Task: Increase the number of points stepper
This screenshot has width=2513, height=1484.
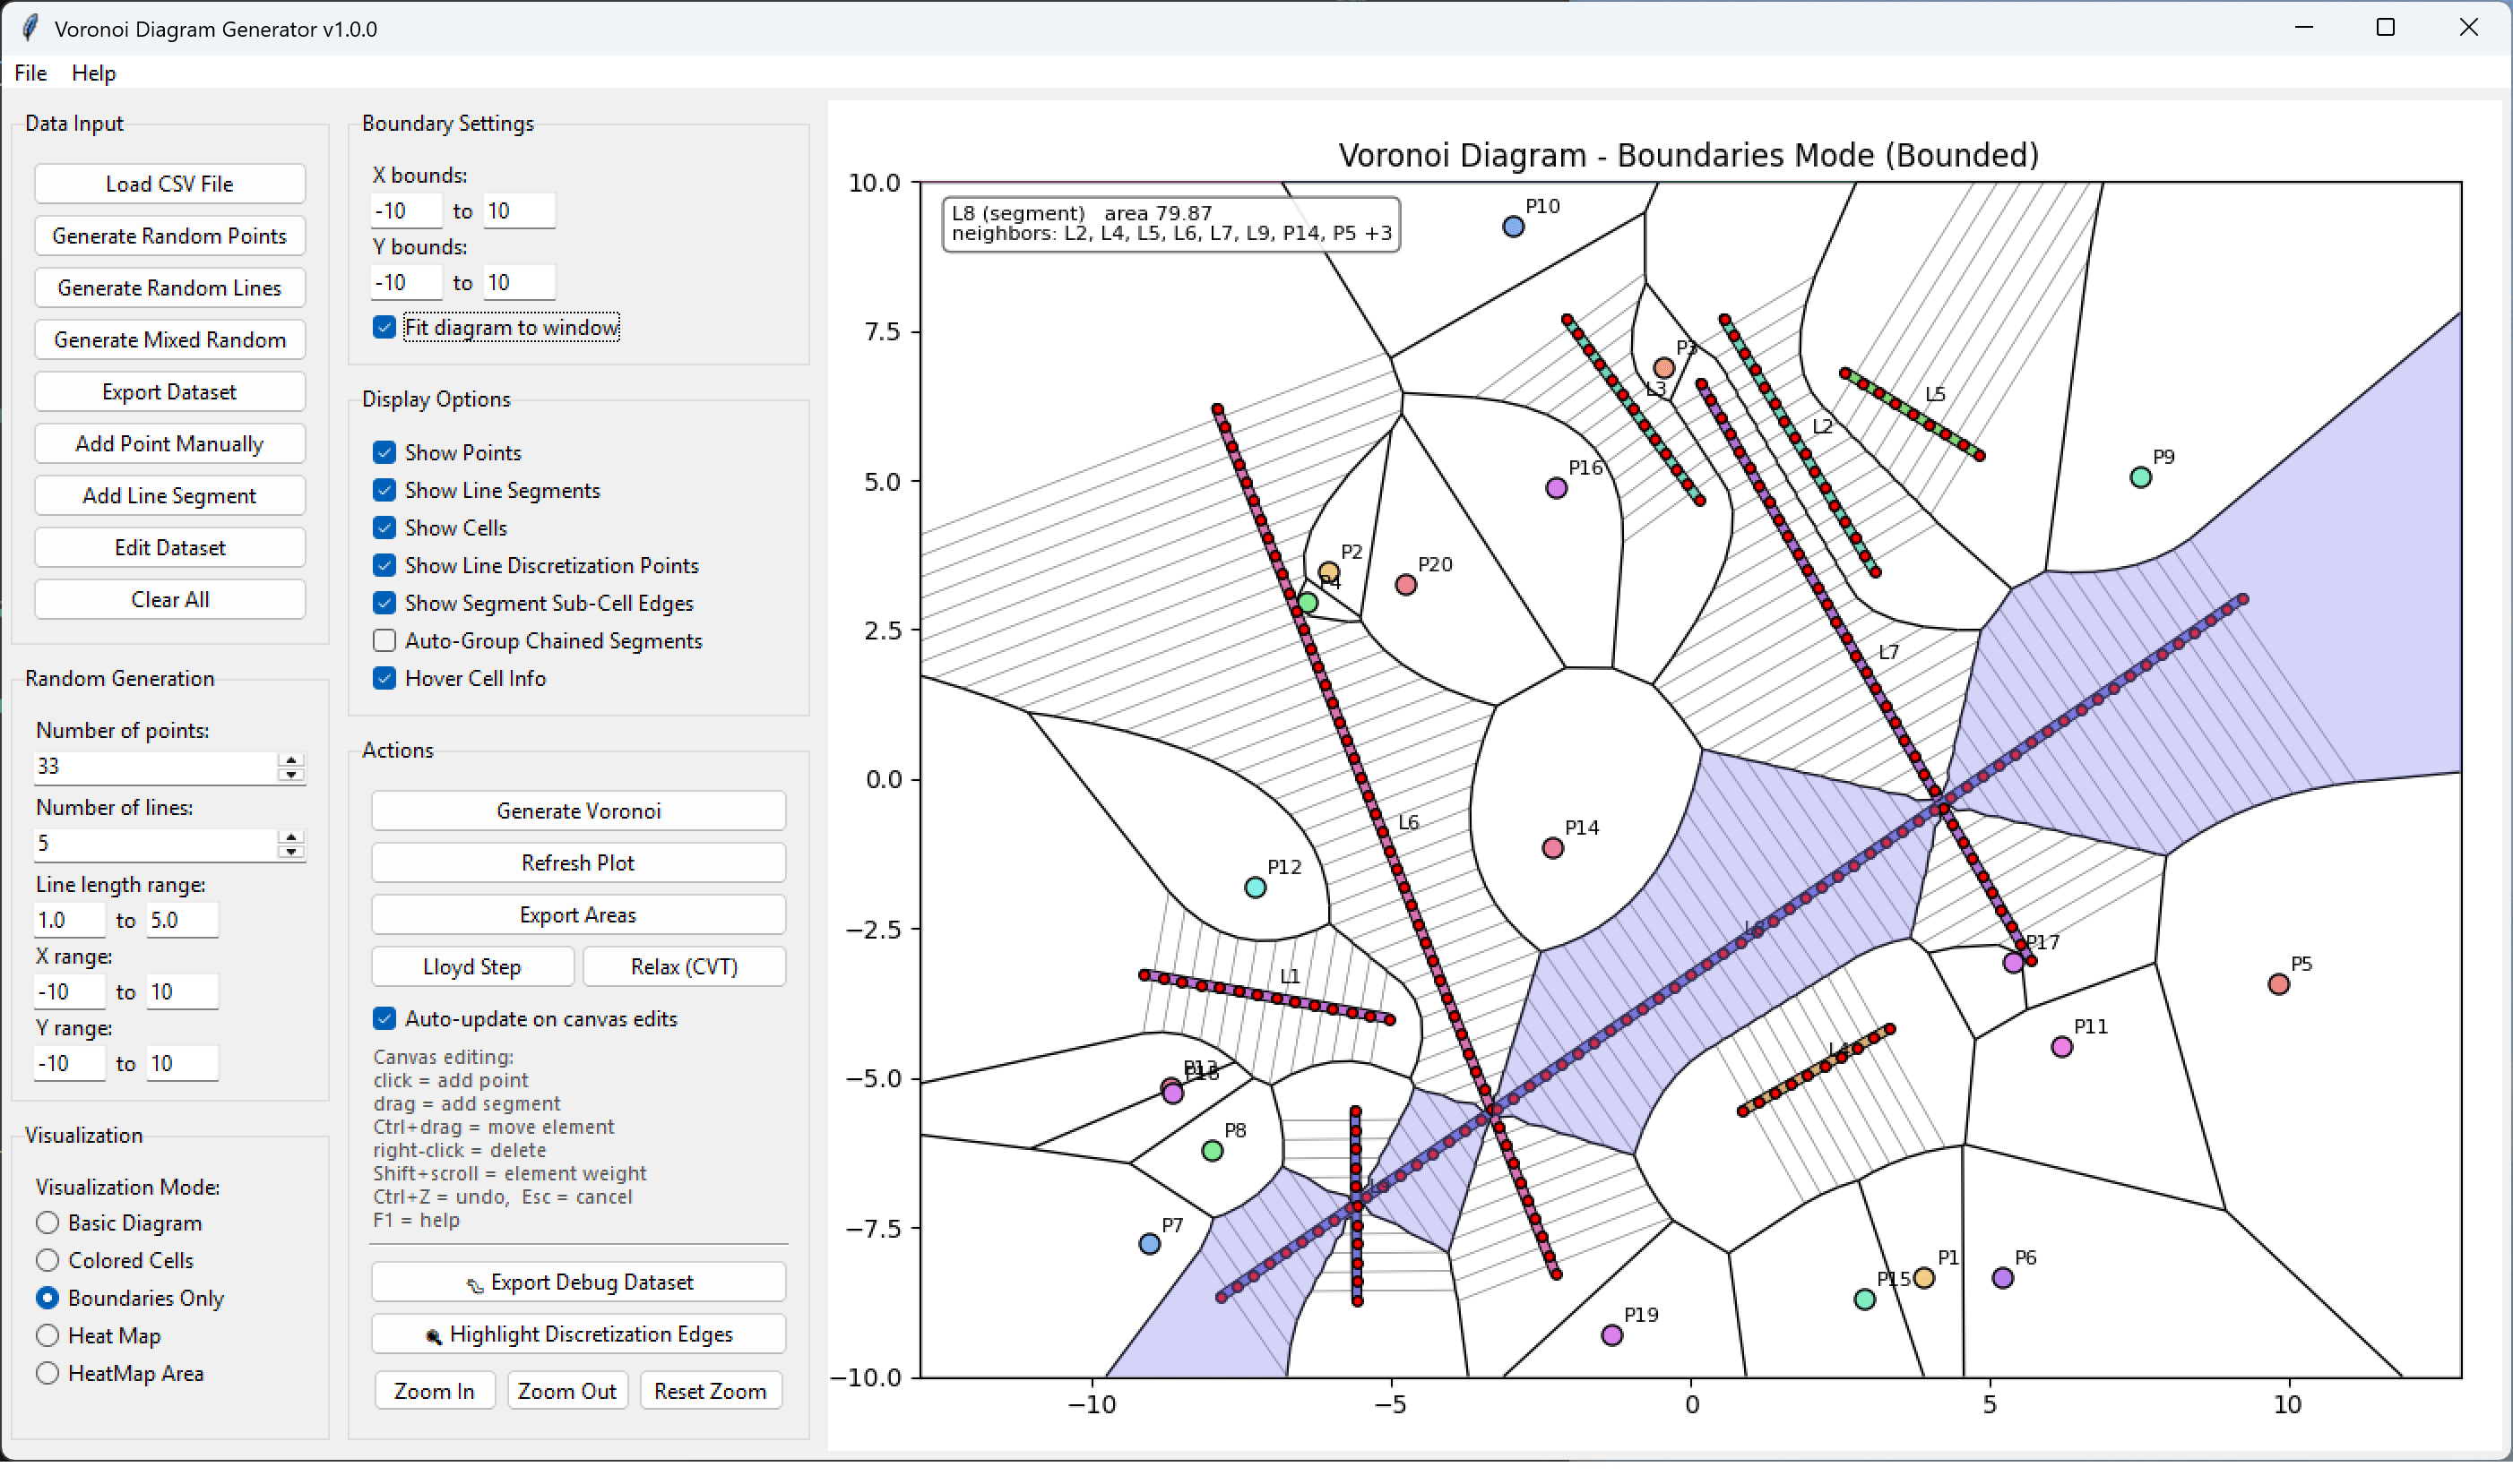Action: (x=291, y=761)
